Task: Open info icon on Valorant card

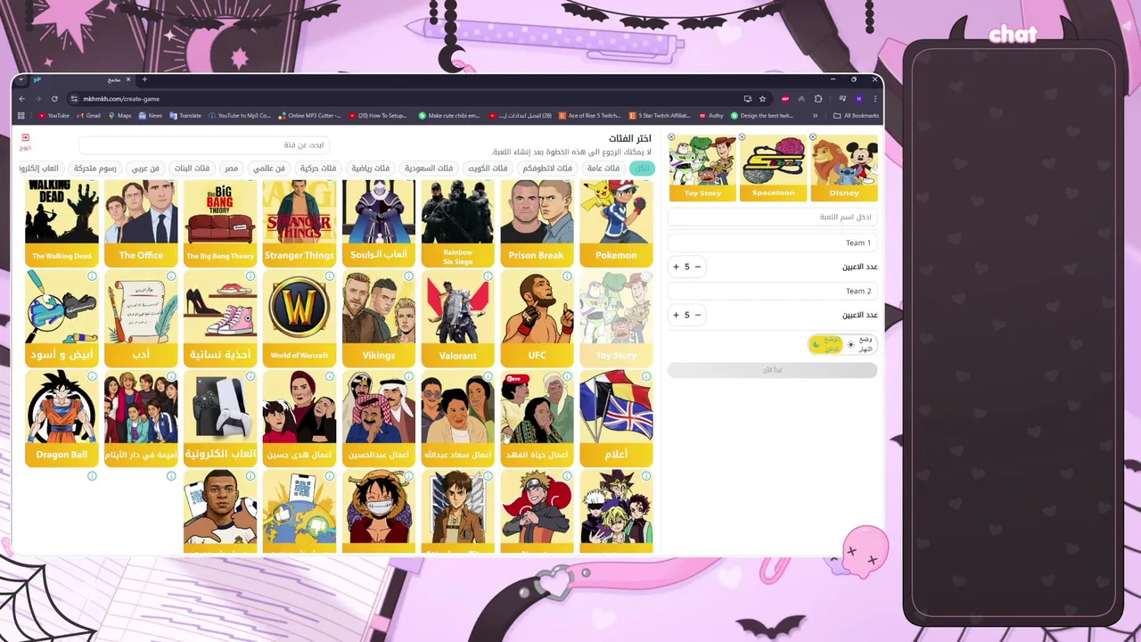Action: coord(488,276)
